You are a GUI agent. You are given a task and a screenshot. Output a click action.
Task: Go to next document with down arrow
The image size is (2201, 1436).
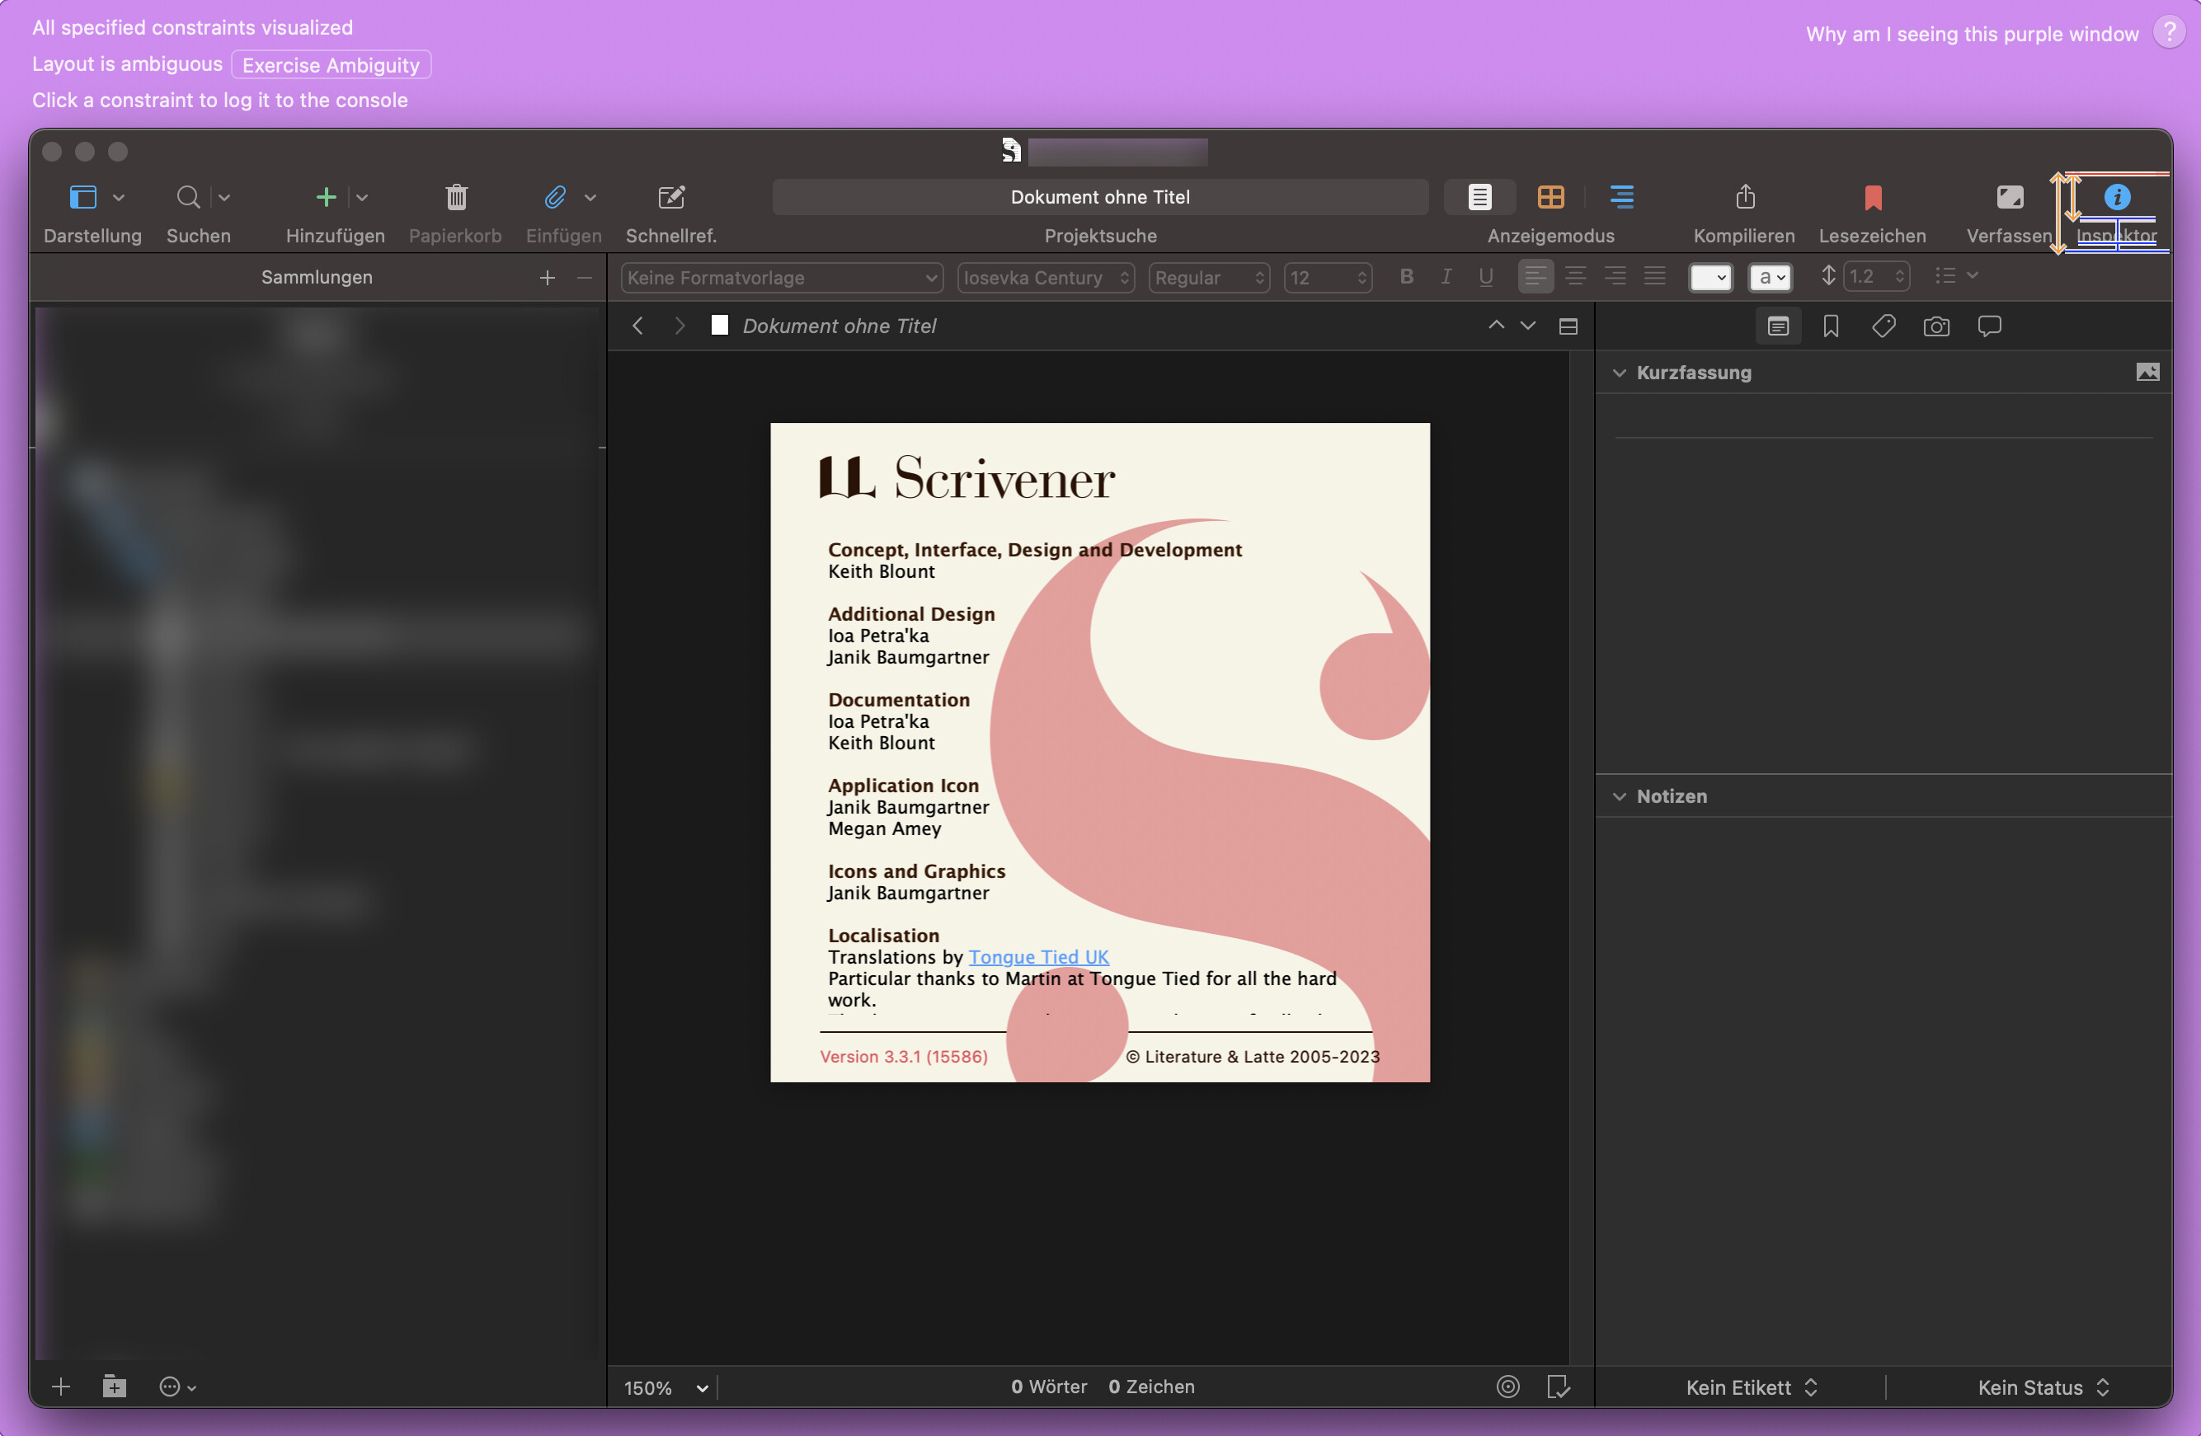click(1528, 326)
